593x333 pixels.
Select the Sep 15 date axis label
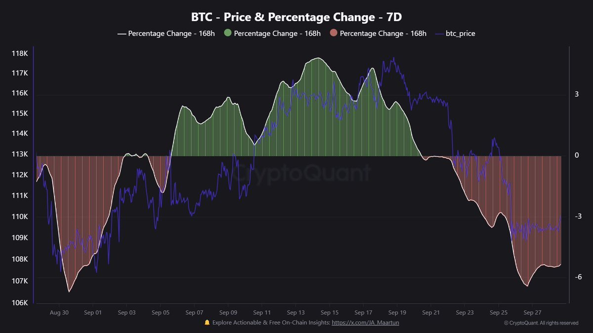330,313
